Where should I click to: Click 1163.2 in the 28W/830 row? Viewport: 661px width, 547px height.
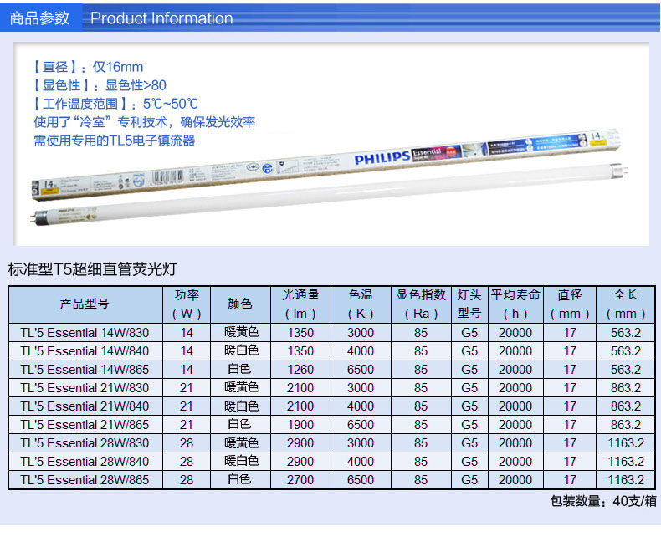626,443
